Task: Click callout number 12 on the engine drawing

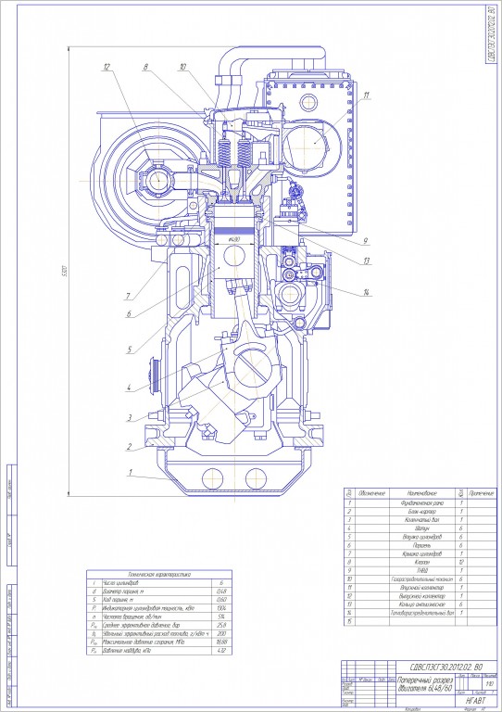Action: click(107, 67)
